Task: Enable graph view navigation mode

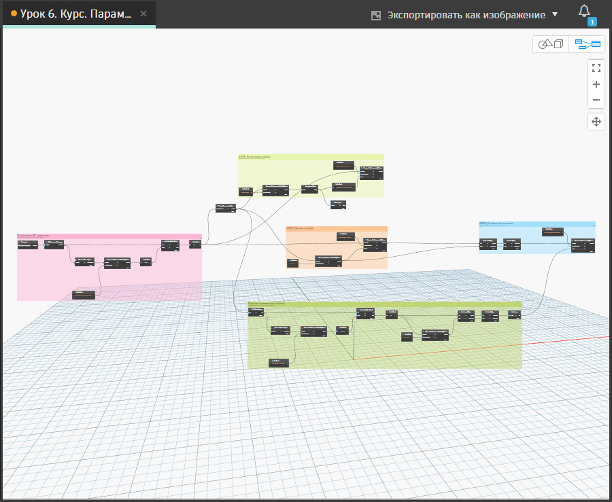Action: tap(588, 44)
